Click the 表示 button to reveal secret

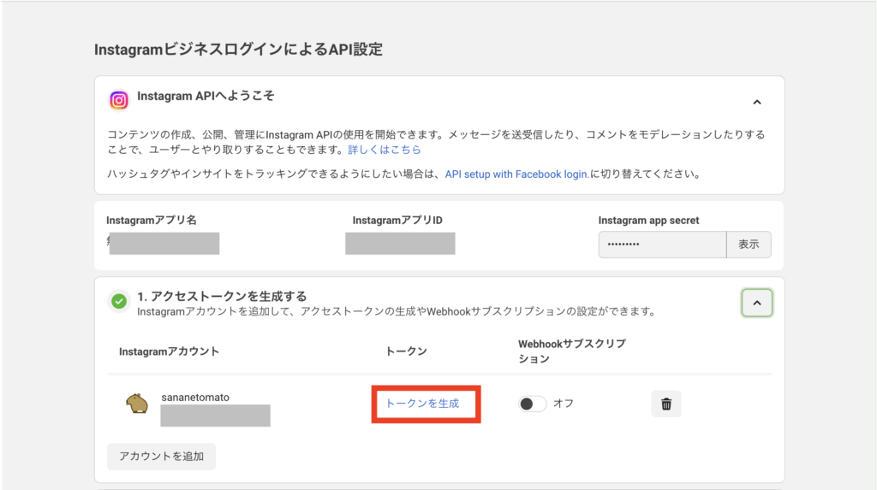coord(749,245)
